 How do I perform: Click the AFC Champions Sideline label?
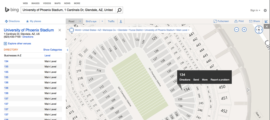click(x=154, y=77)
